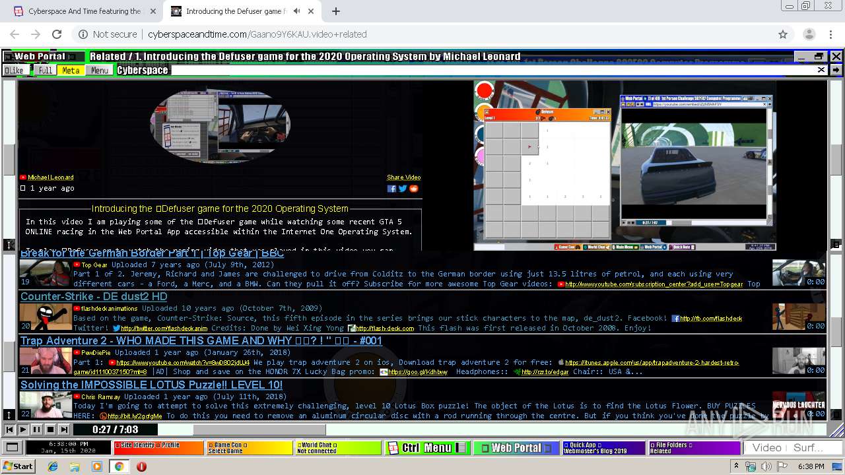Screen dimensions: 845x475
Task: Click the Counter-Strike stick figure thumbnail numbered 20
Action: click(45, 317)
